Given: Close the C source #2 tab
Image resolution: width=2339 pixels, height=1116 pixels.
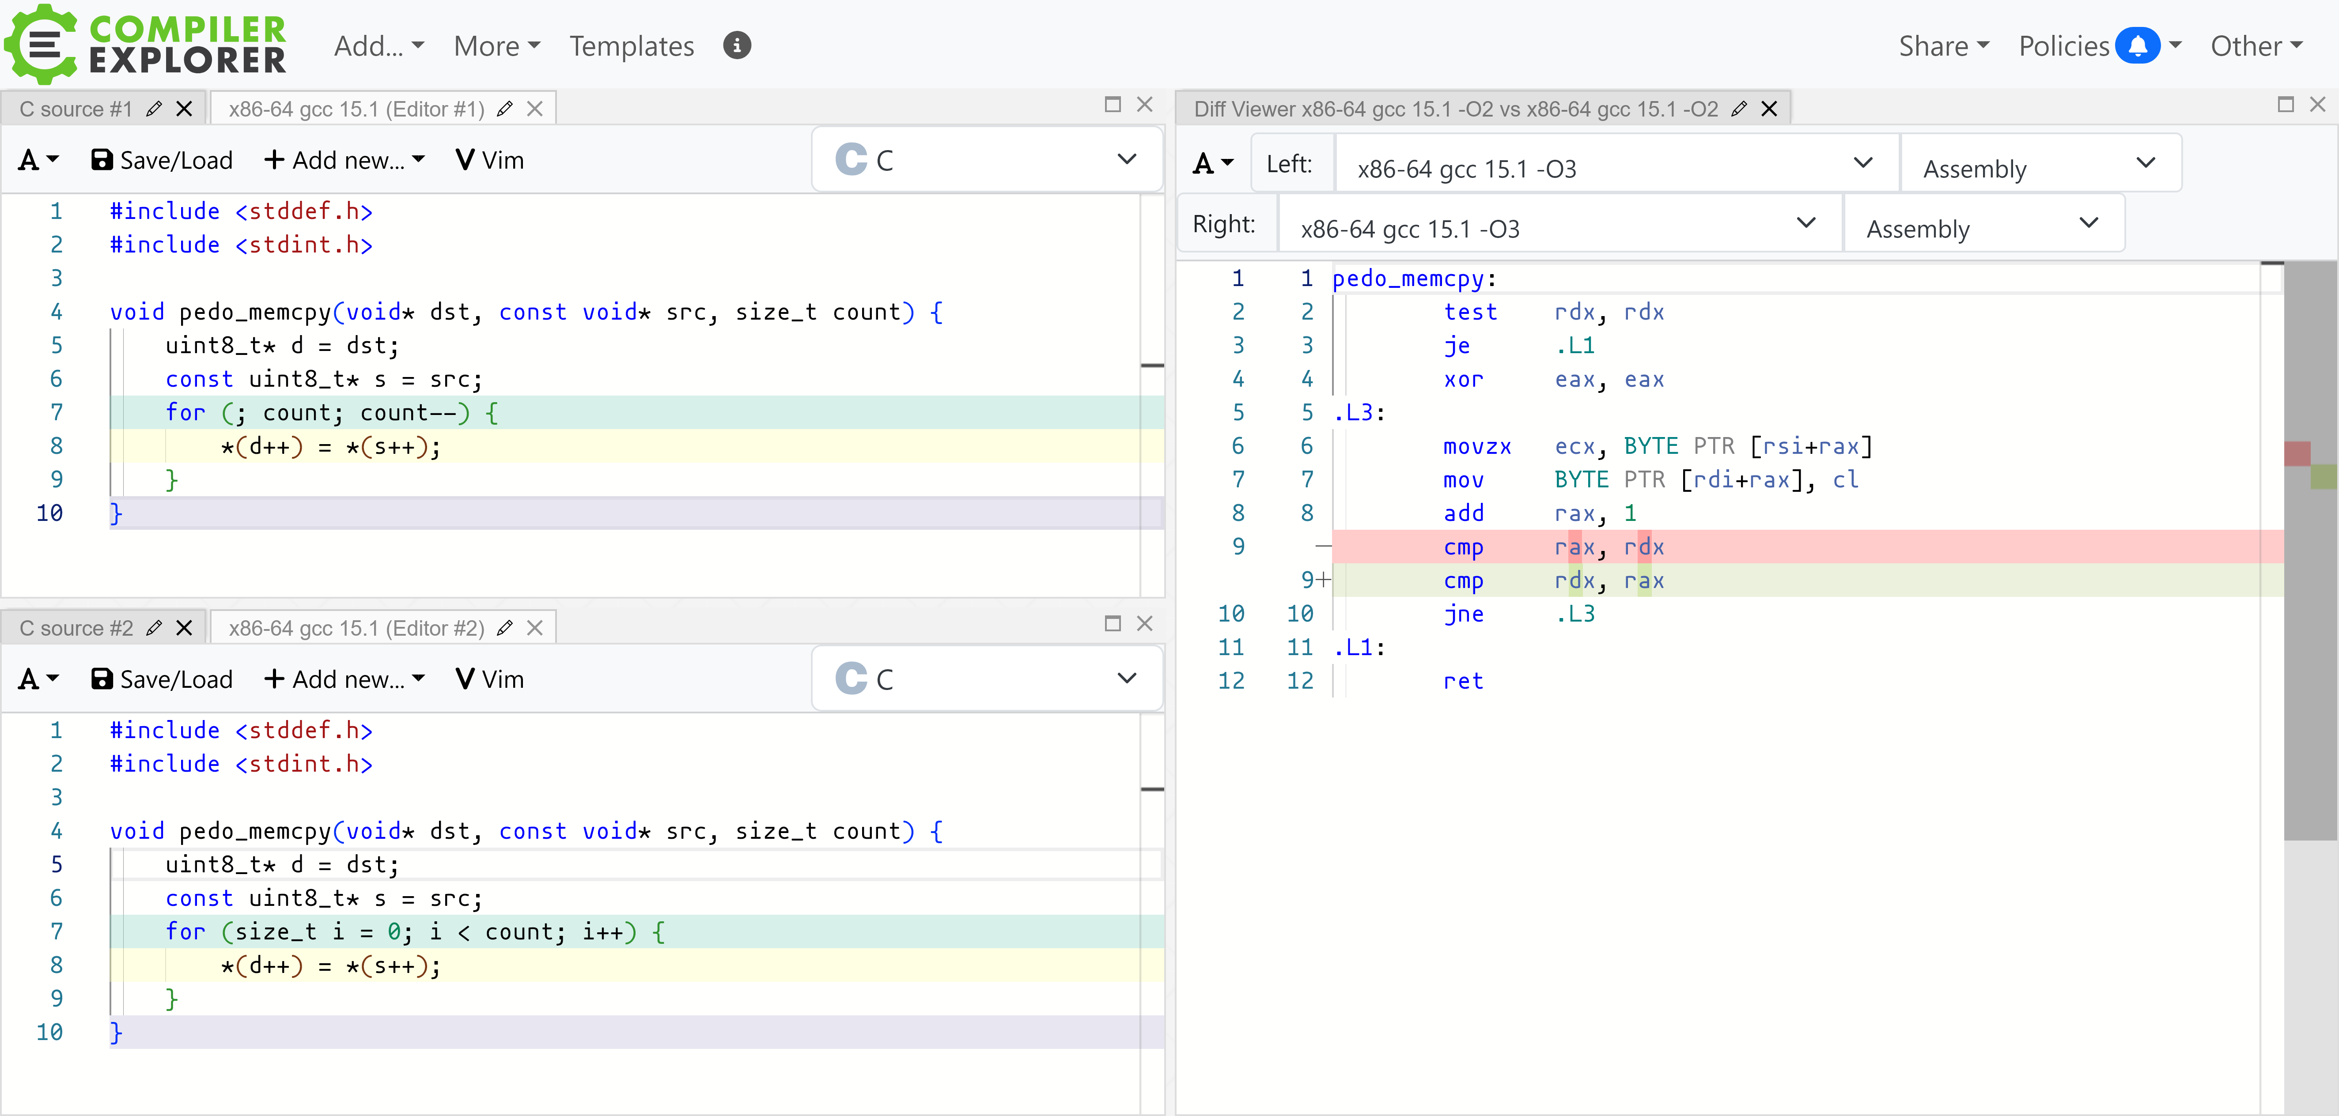Looking at the screenshot, I should [x=184, y=628].
